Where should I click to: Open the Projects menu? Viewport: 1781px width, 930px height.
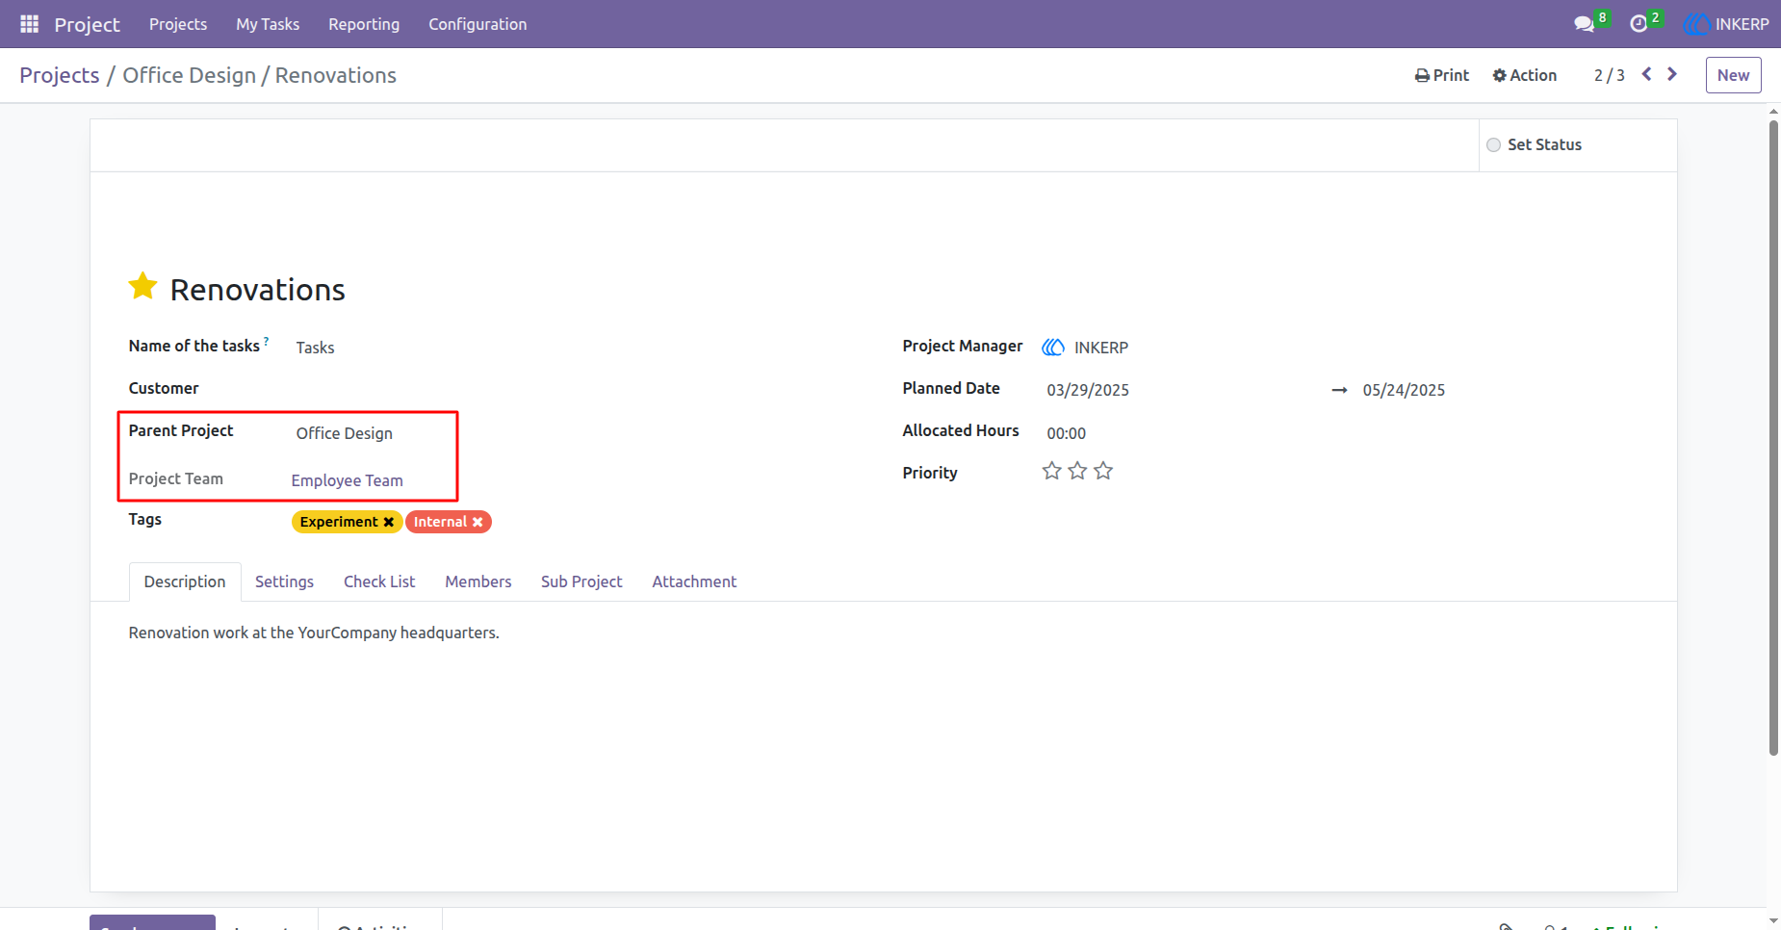tap(178, 24)
